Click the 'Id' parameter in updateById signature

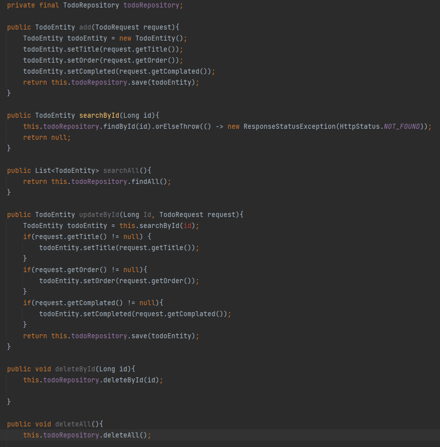147,214
